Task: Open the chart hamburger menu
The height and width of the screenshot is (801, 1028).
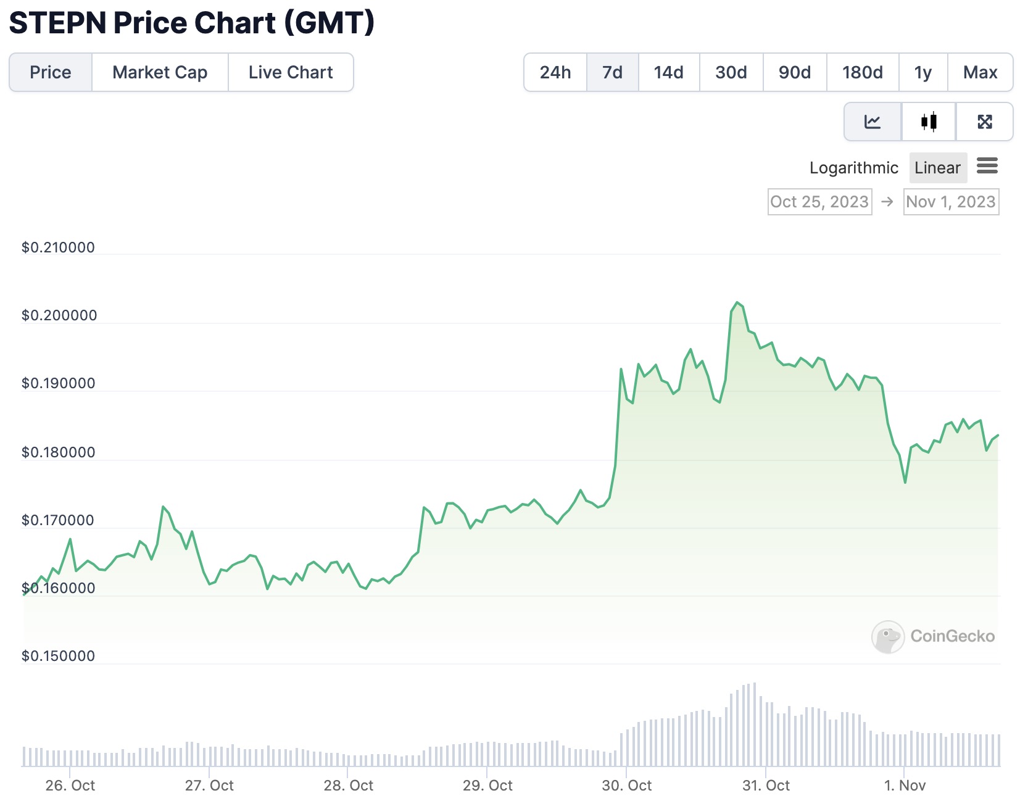Action: click(x=987, y=166)
